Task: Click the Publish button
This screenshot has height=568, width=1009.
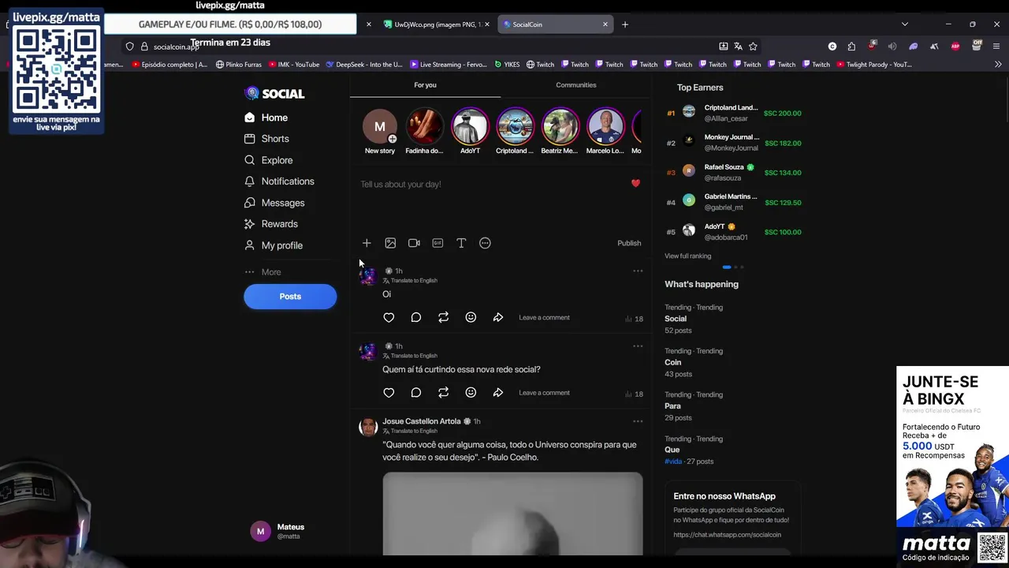Action: click(x=629, y=243)
